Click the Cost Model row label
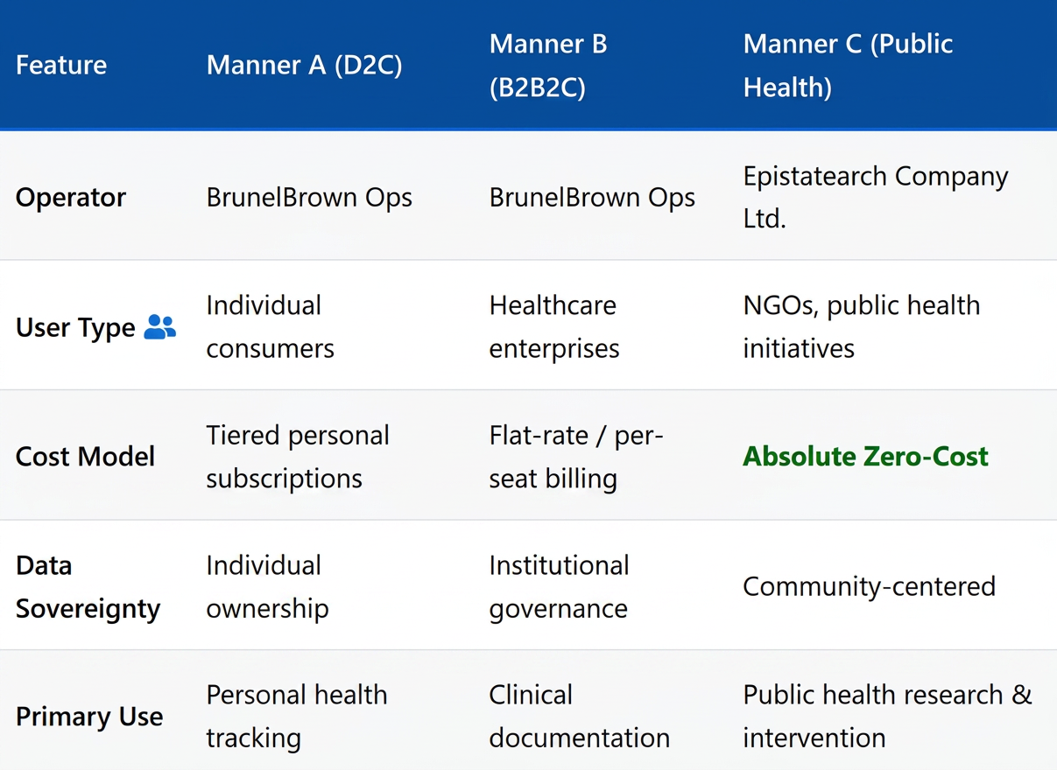 pos(86,457)
